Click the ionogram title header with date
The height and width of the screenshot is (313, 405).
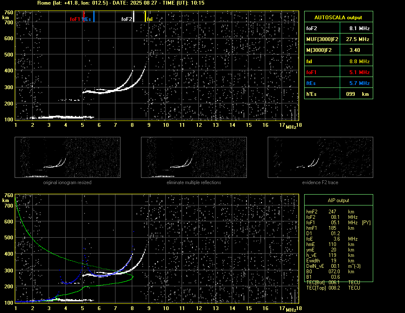click(x=121, y=3)
